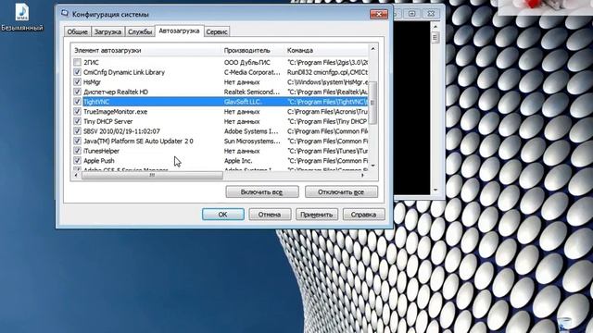Screen dimensions: 593x333
Task: Toggle the Apple Push checkbox
Action: point(77,160)
